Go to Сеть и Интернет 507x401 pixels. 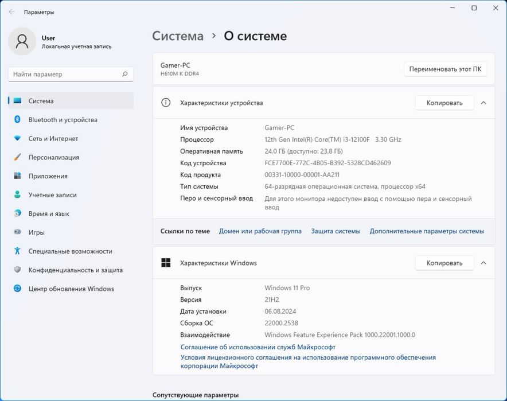tap(53, 138)
